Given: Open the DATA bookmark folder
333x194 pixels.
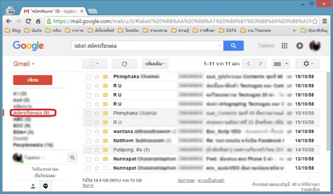Looking at the screenshot, I should (x=228, y=31).
